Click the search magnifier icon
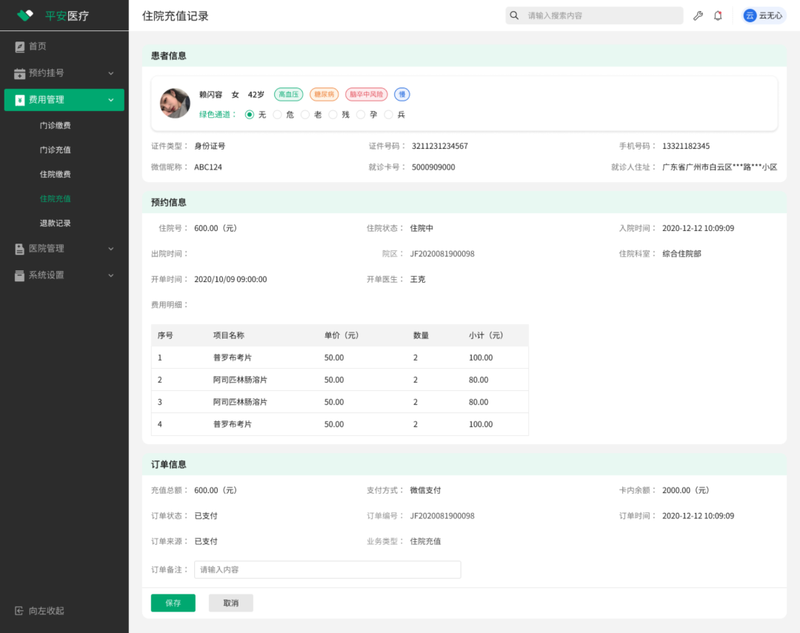 click(515, 16)
